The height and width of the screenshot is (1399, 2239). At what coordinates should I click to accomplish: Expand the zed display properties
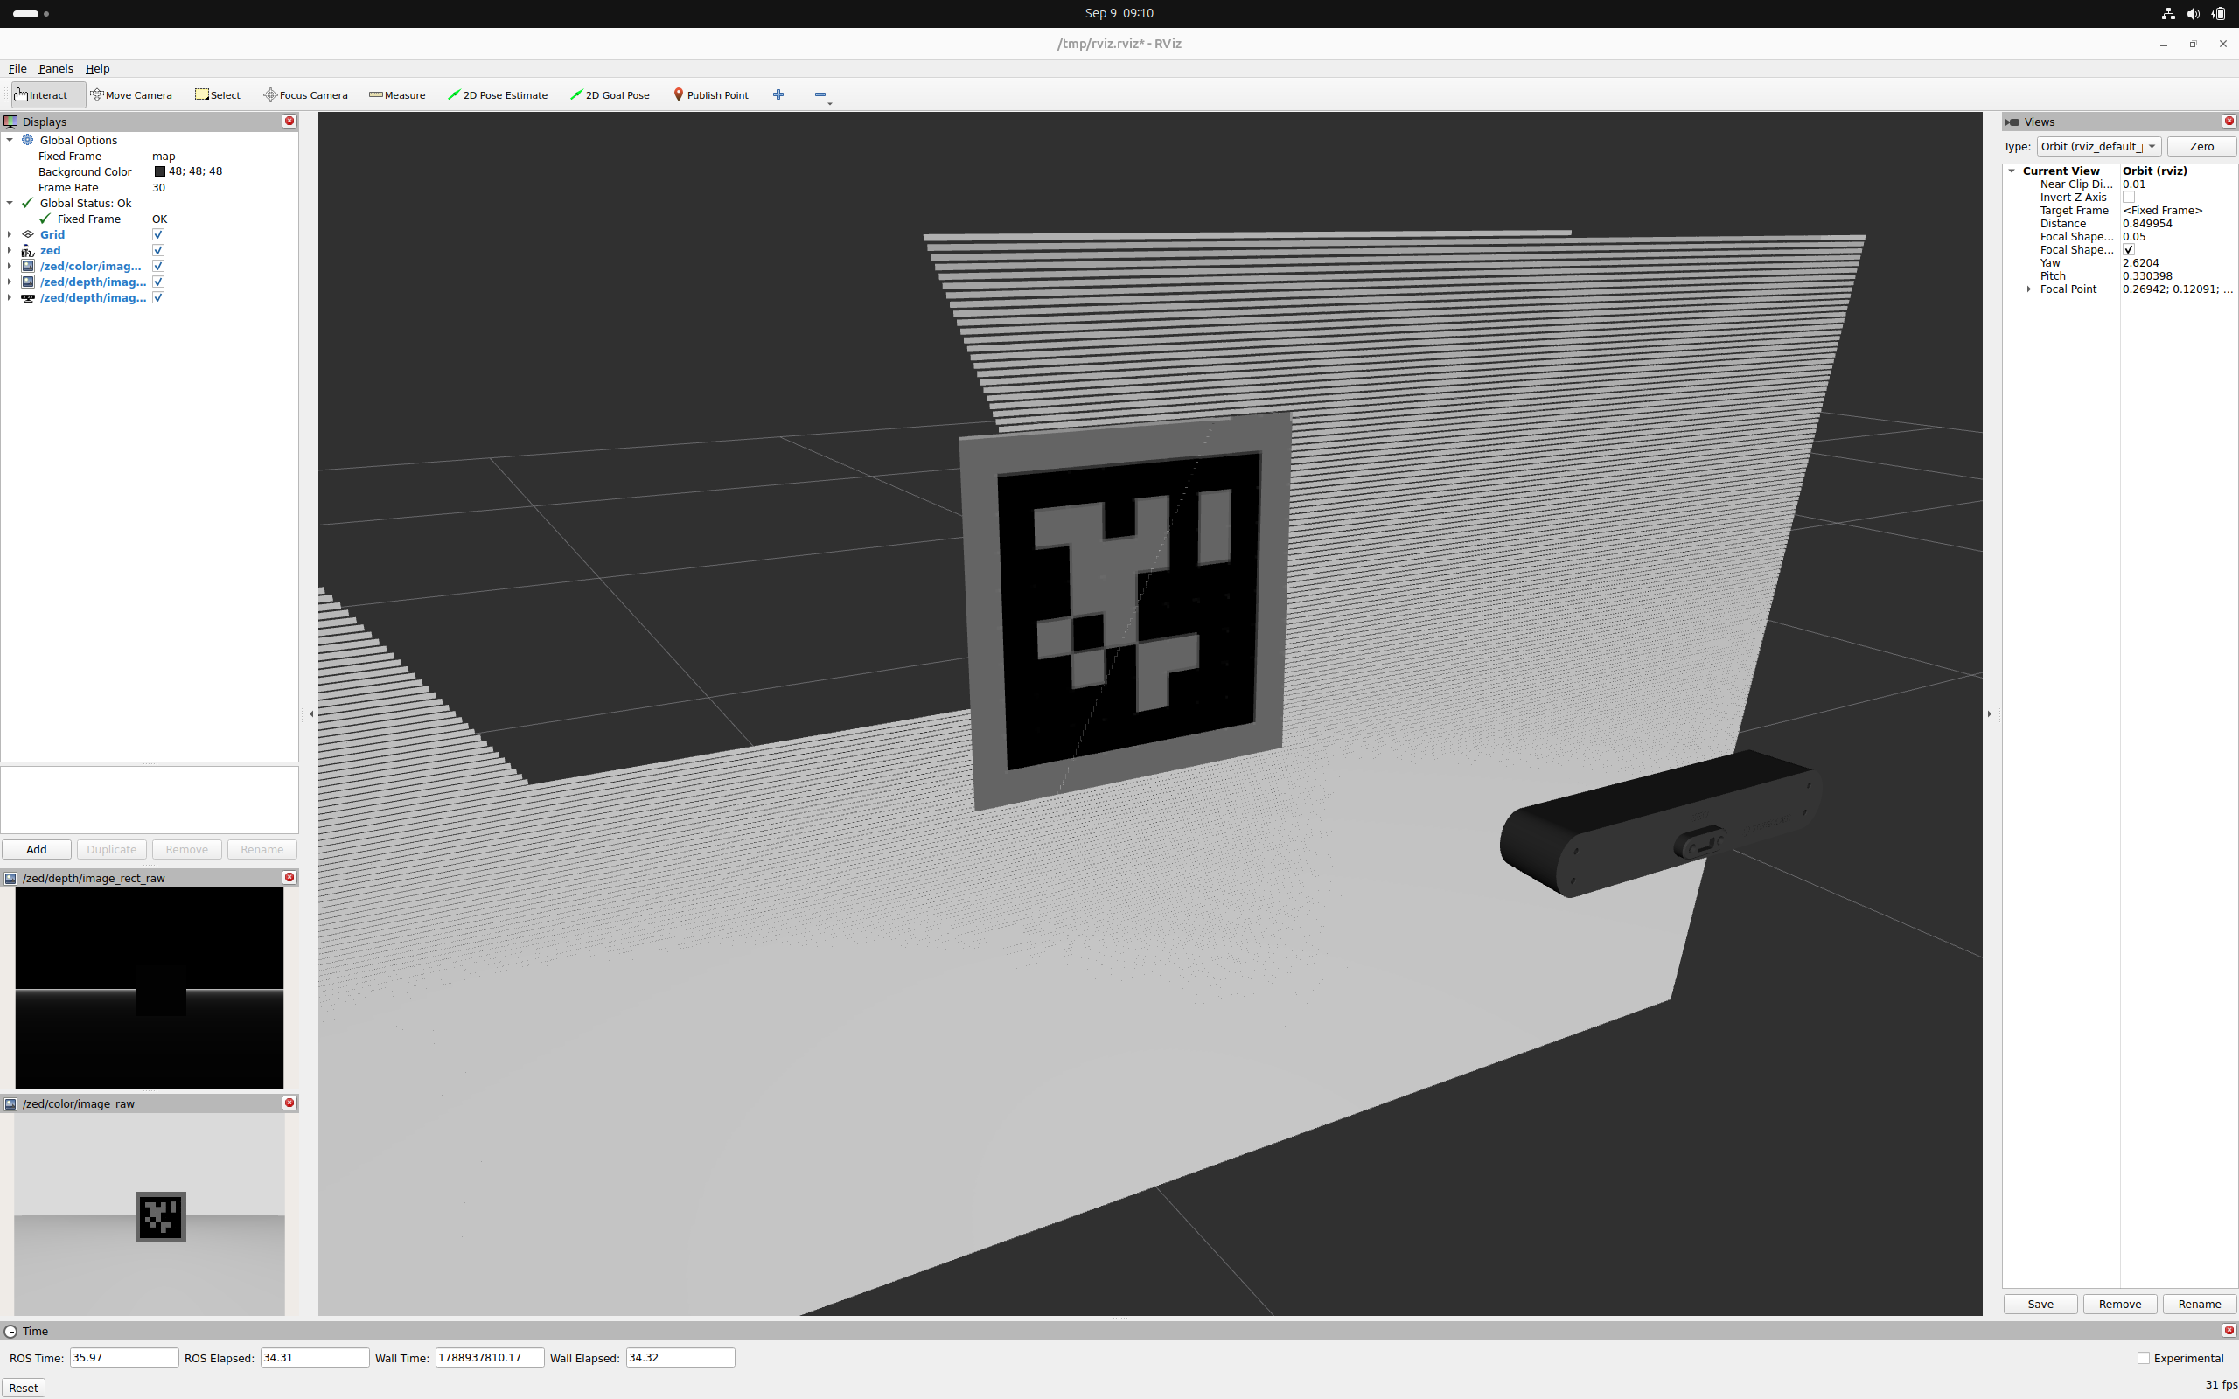coord(10,250)
